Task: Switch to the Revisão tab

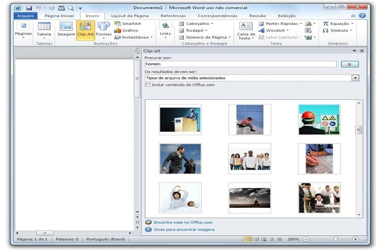Action: click(258, 16)
